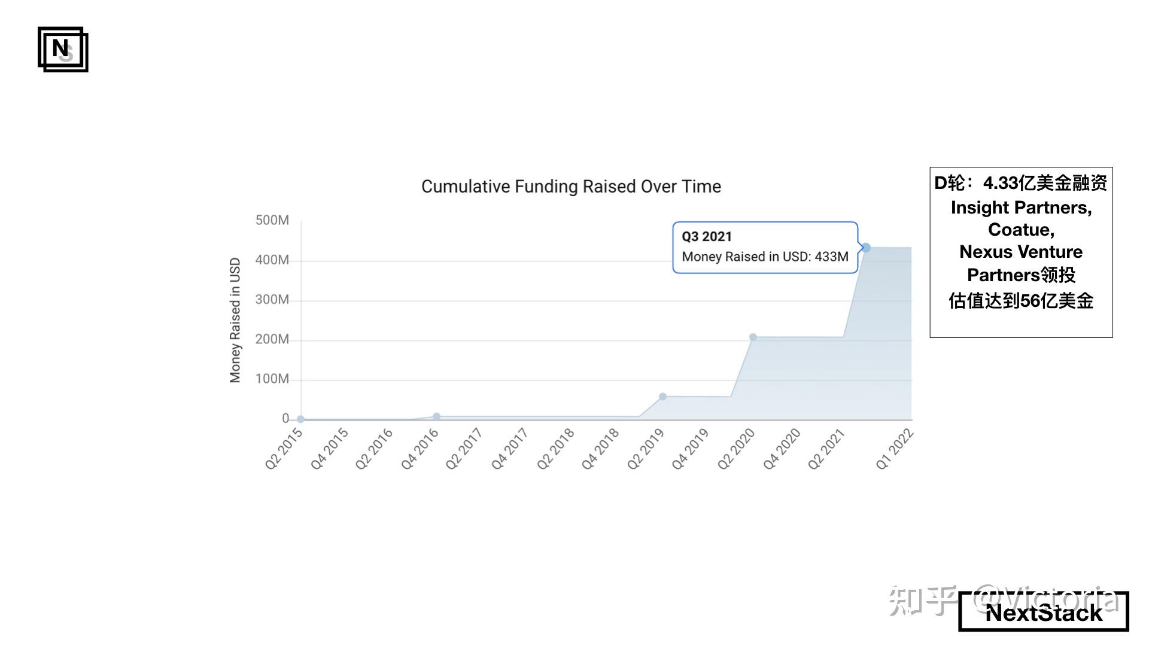Click the Q4 2020 x-axis label
Screen dimensions: 1149x646
click(781, 449)
